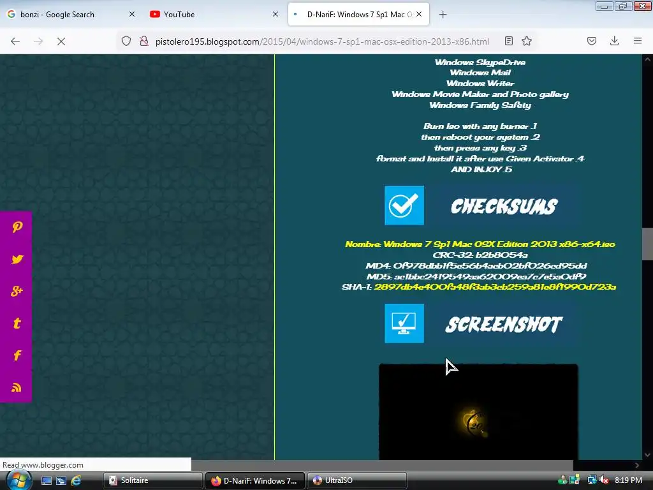This screenshot has width=653, height=490.
Task: Click the CRC-32 checksum line
Action: pyautogui.click(x=480, y=255)
